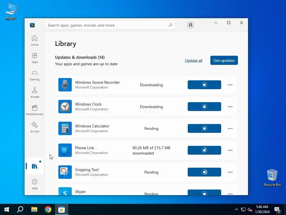Launch Google Chrome from the taskbar

tap(48, 209)
